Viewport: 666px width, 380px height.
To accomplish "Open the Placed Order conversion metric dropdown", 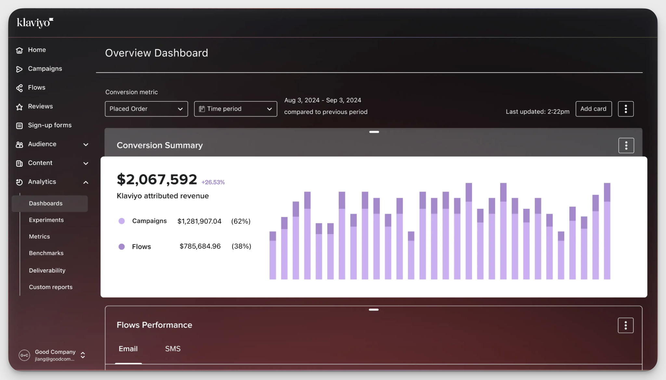I will [x=146, y=109].
